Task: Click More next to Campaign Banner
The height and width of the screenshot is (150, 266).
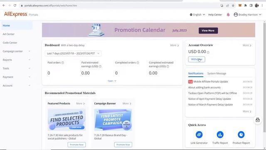Action: (x=127, y=103)
